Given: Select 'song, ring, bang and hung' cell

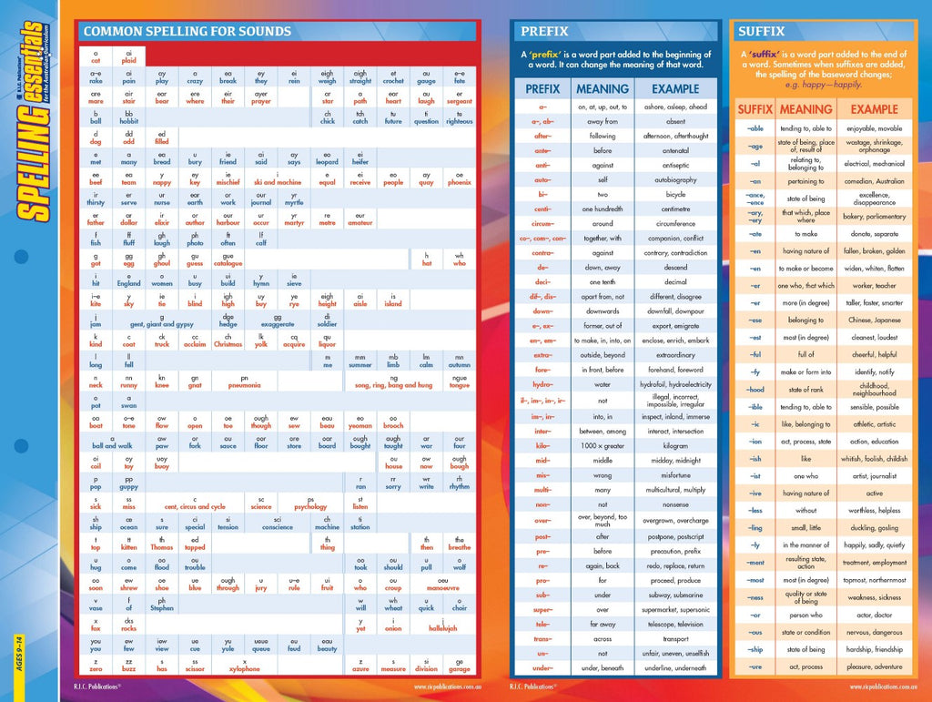Looking at the screenshot, I should point(393,385).
